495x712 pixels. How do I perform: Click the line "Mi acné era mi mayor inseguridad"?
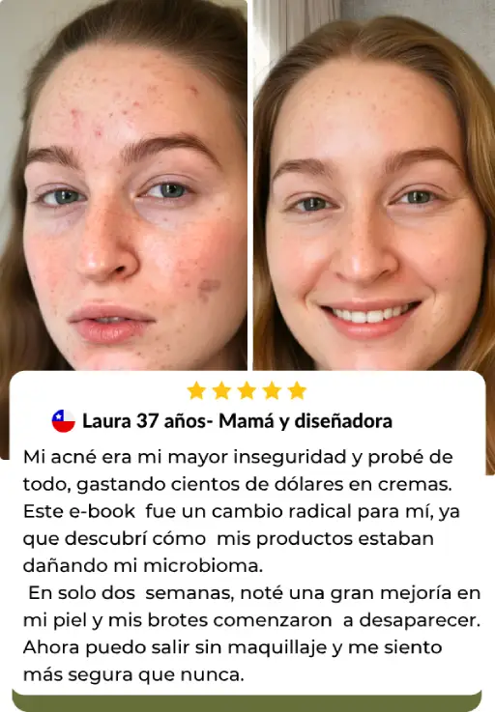pyautogui.click(x=186, y=458)
